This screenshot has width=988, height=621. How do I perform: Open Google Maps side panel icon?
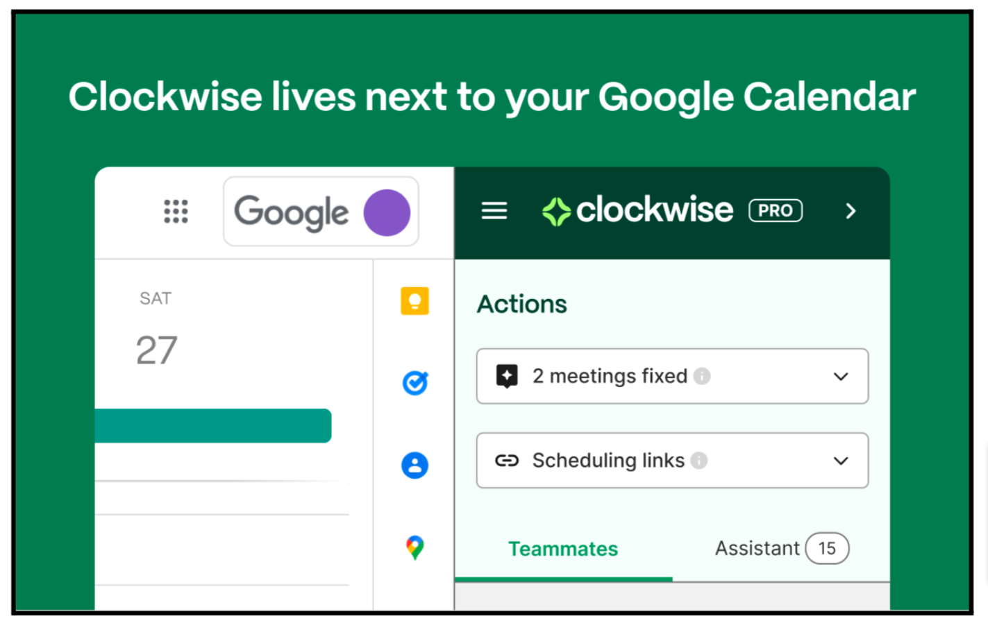tap(415, 547)
